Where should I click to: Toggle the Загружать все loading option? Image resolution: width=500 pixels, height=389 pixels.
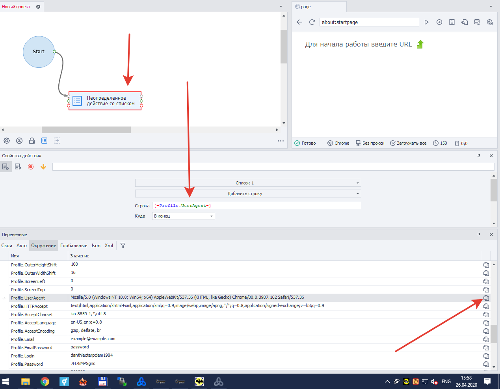(408, 143)
